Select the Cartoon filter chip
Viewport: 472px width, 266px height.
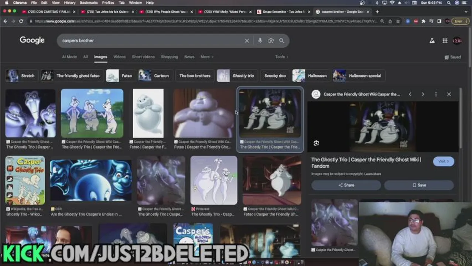[155, 76]
